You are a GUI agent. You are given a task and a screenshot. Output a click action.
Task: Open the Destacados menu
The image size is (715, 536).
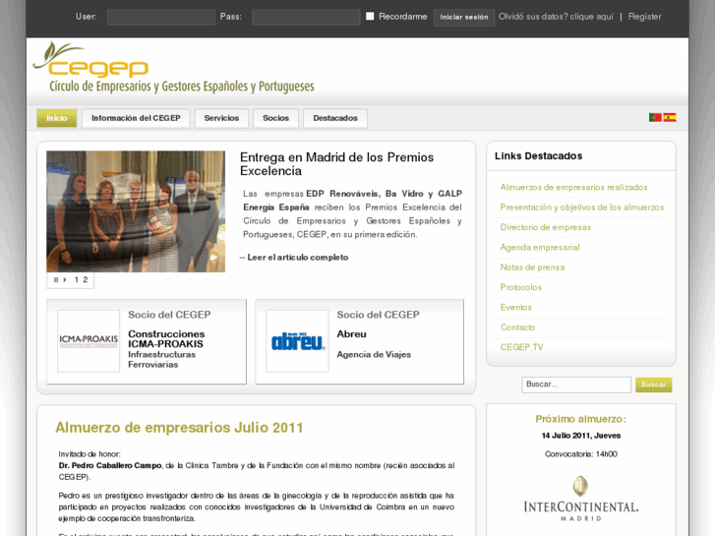(335, 118)
